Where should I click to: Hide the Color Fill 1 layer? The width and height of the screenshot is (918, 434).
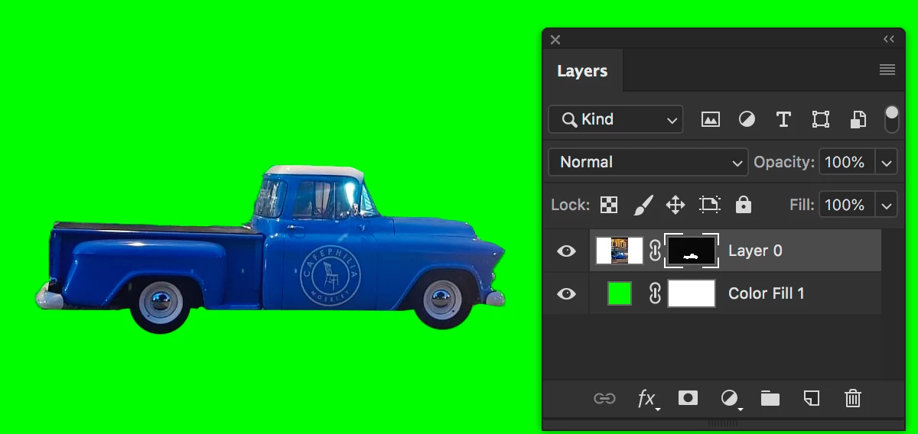(x=566, y=293)
